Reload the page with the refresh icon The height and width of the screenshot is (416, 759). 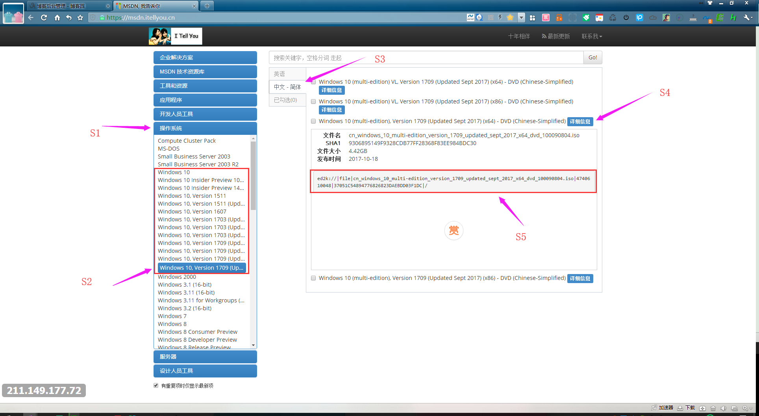tap(44, 17)
